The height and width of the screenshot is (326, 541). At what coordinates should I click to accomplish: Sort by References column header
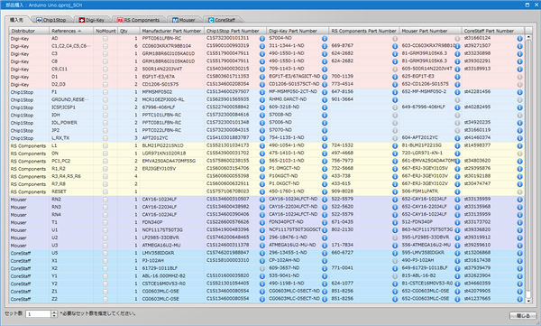pos(71,31)
